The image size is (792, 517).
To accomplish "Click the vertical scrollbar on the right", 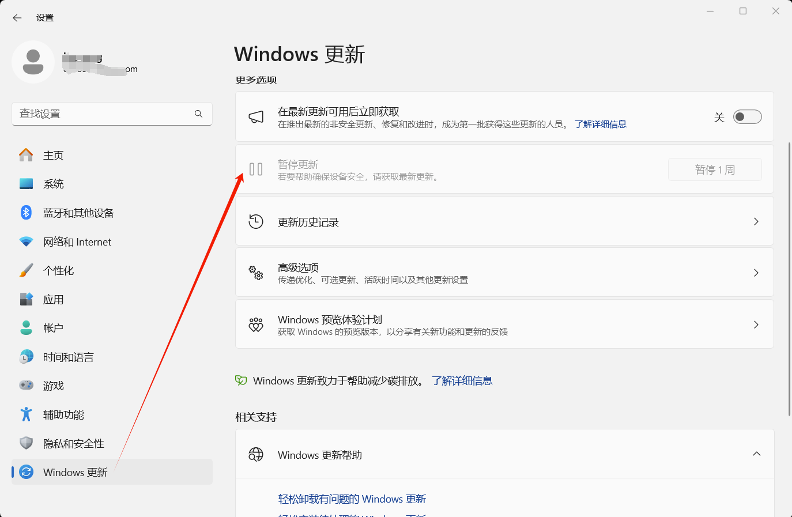I will pyautogui.click(x=789, y=279).
